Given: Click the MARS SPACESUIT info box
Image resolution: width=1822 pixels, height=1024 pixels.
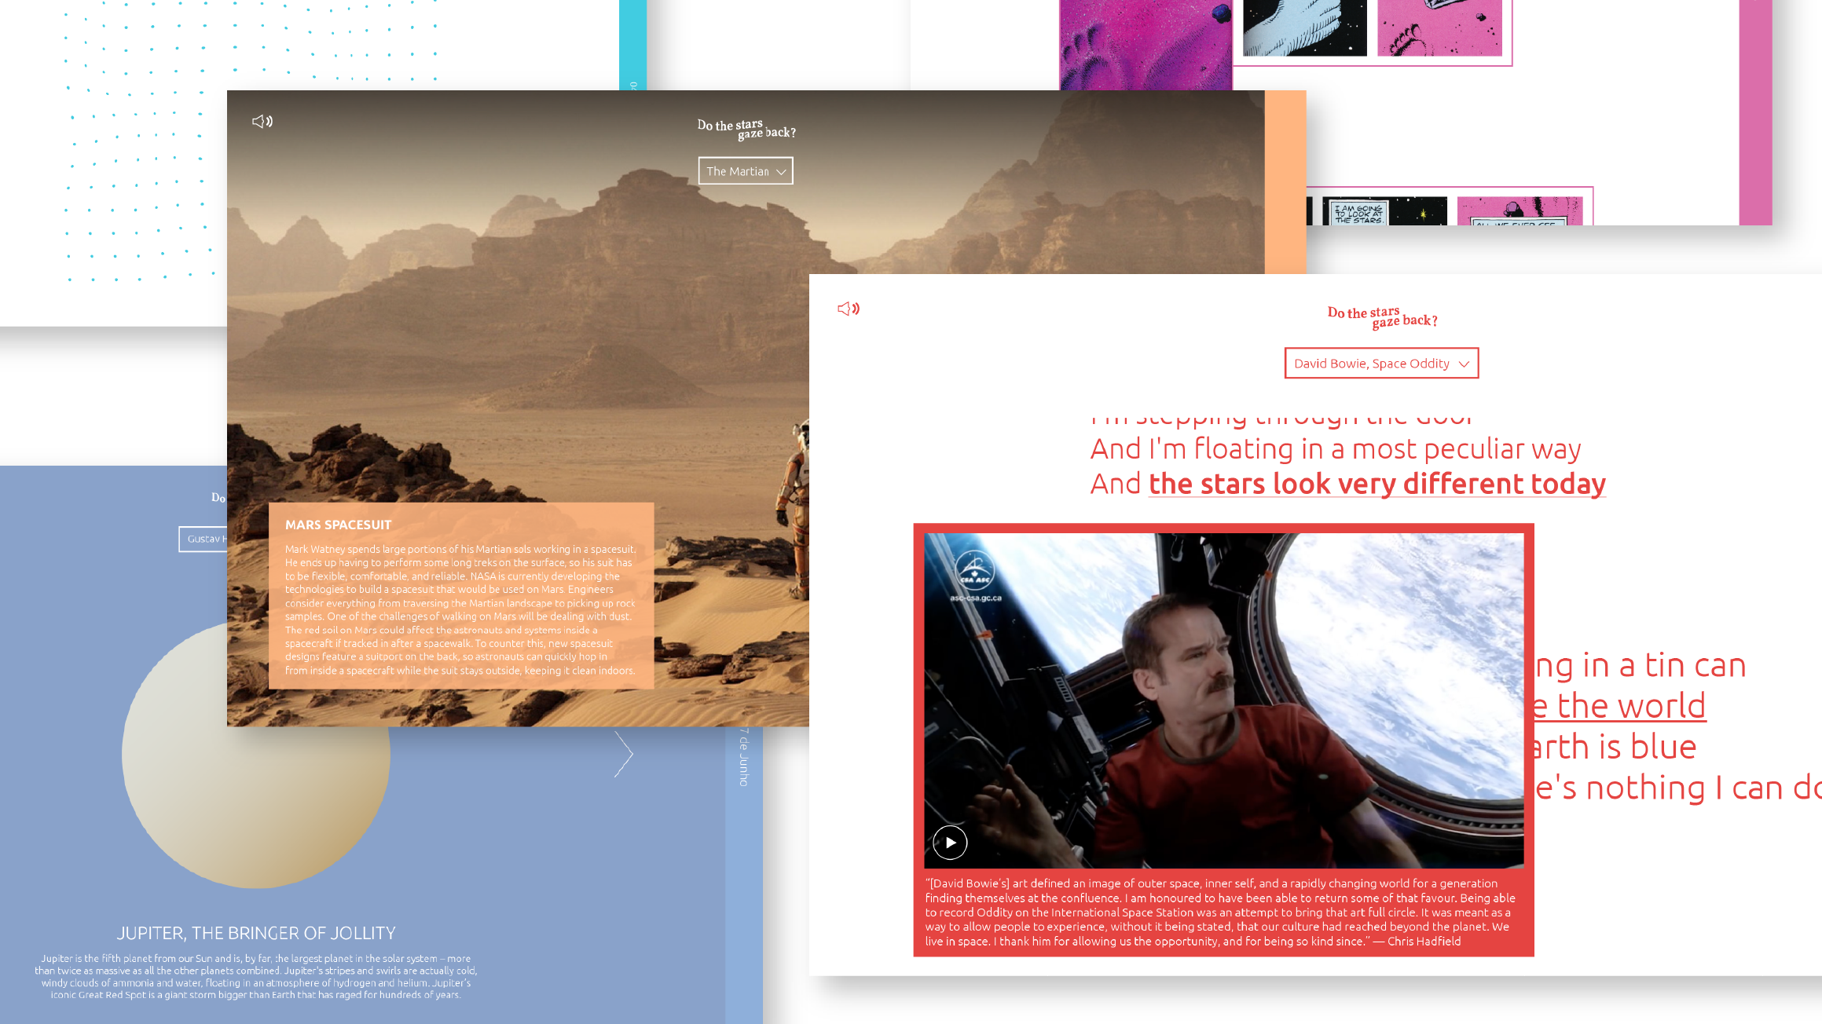Looking at the screenshot, I should coord(461,595).
